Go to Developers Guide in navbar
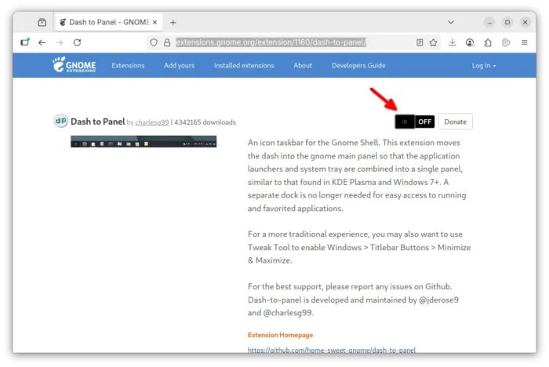The image size is (549, 367). pos(358,66)
